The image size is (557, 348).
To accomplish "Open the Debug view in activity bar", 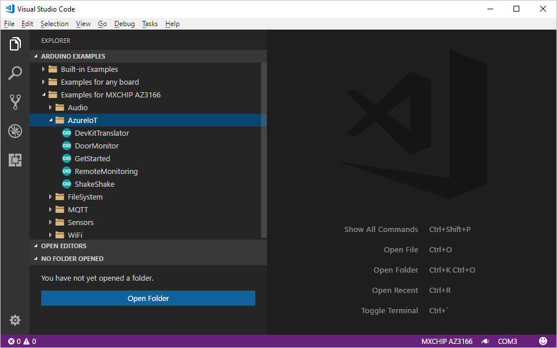I will pos(15,131).
